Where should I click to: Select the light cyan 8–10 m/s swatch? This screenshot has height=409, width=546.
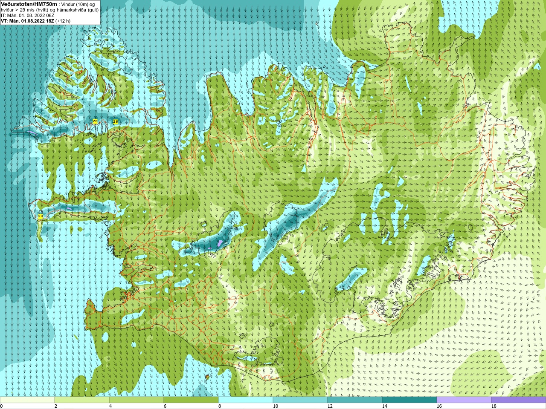(x=246, y=400)
